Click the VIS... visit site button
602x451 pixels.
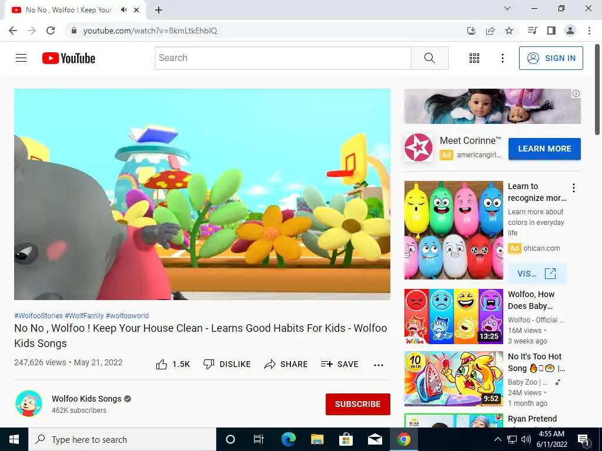pos(537,274)
